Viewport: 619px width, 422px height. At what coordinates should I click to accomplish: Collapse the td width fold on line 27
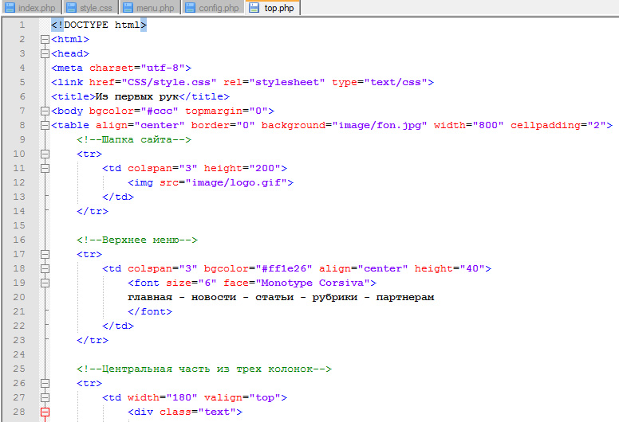[45, 397]
